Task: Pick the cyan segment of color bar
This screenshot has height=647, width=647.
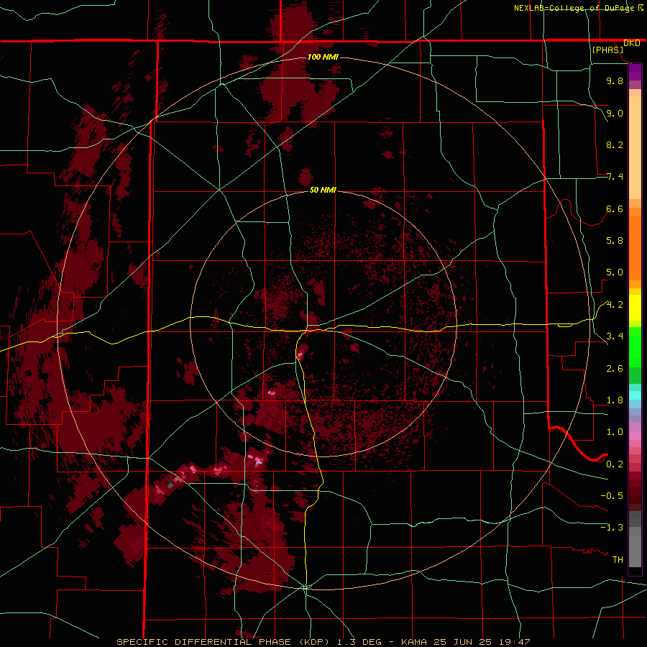Action: click(x=635, y=395)
